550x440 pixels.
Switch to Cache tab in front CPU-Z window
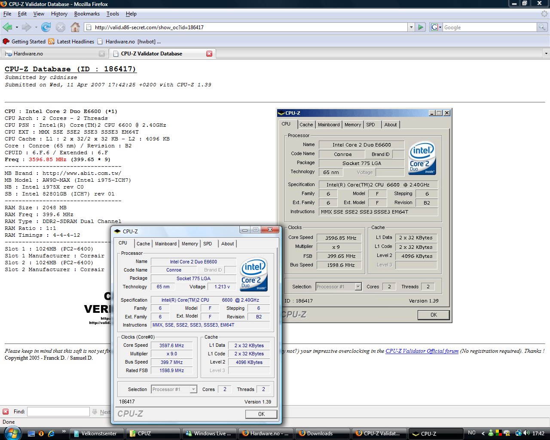(x=143, y=244)
